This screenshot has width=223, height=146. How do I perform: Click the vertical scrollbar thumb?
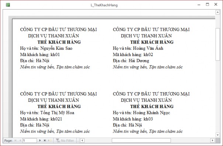point(217,45)
